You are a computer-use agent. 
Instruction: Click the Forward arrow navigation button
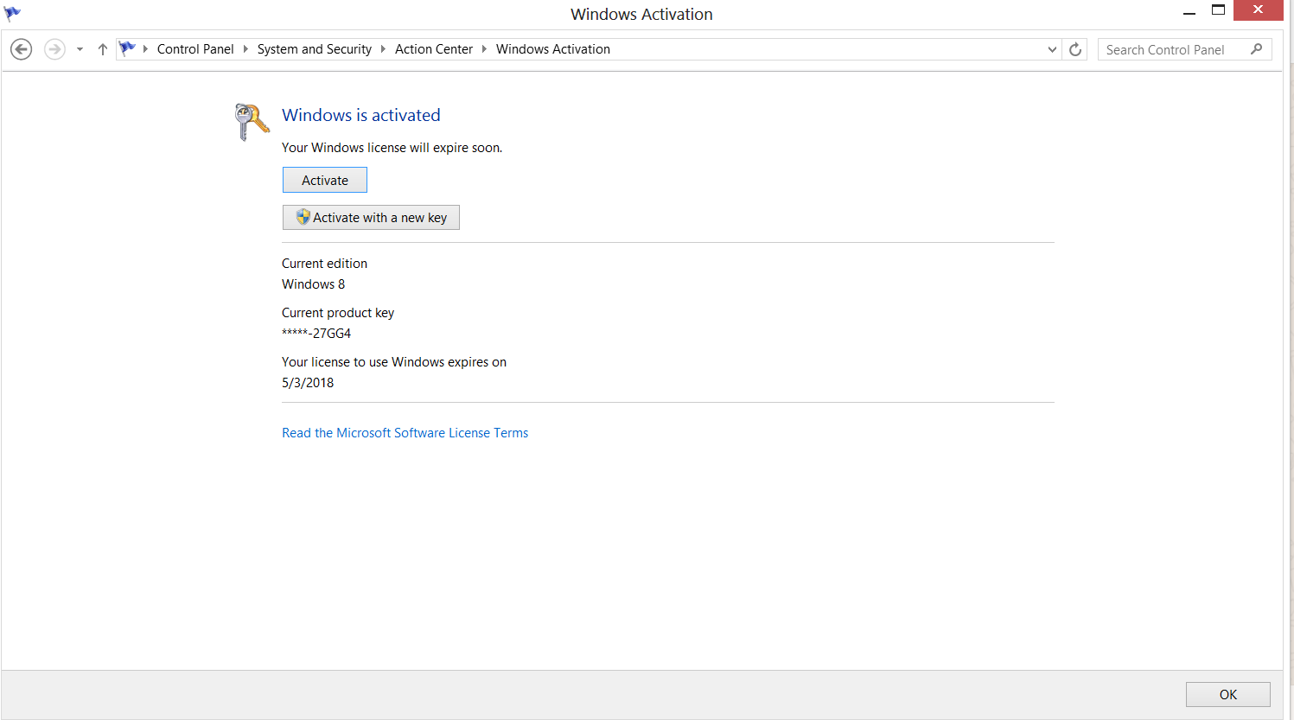pos(54,49)
